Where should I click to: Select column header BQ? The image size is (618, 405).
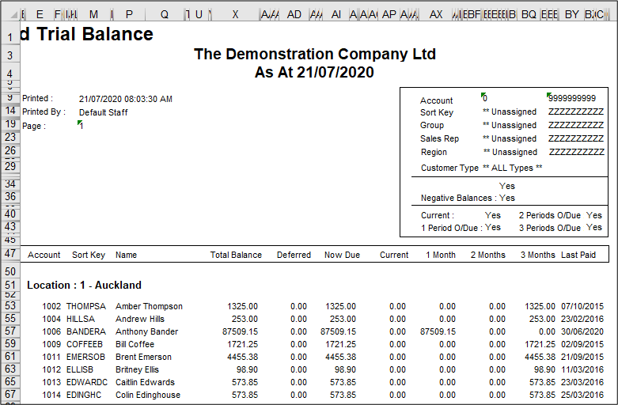[x=529, y=14]
